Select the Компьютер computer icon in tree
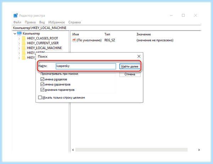This screenshot has width=213, height=164. (x=19, y=33)
